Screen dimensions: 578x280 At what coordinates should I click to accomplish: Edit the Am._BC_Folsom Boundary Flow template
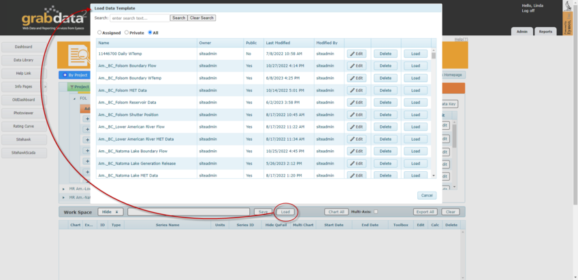pos(357,66)
